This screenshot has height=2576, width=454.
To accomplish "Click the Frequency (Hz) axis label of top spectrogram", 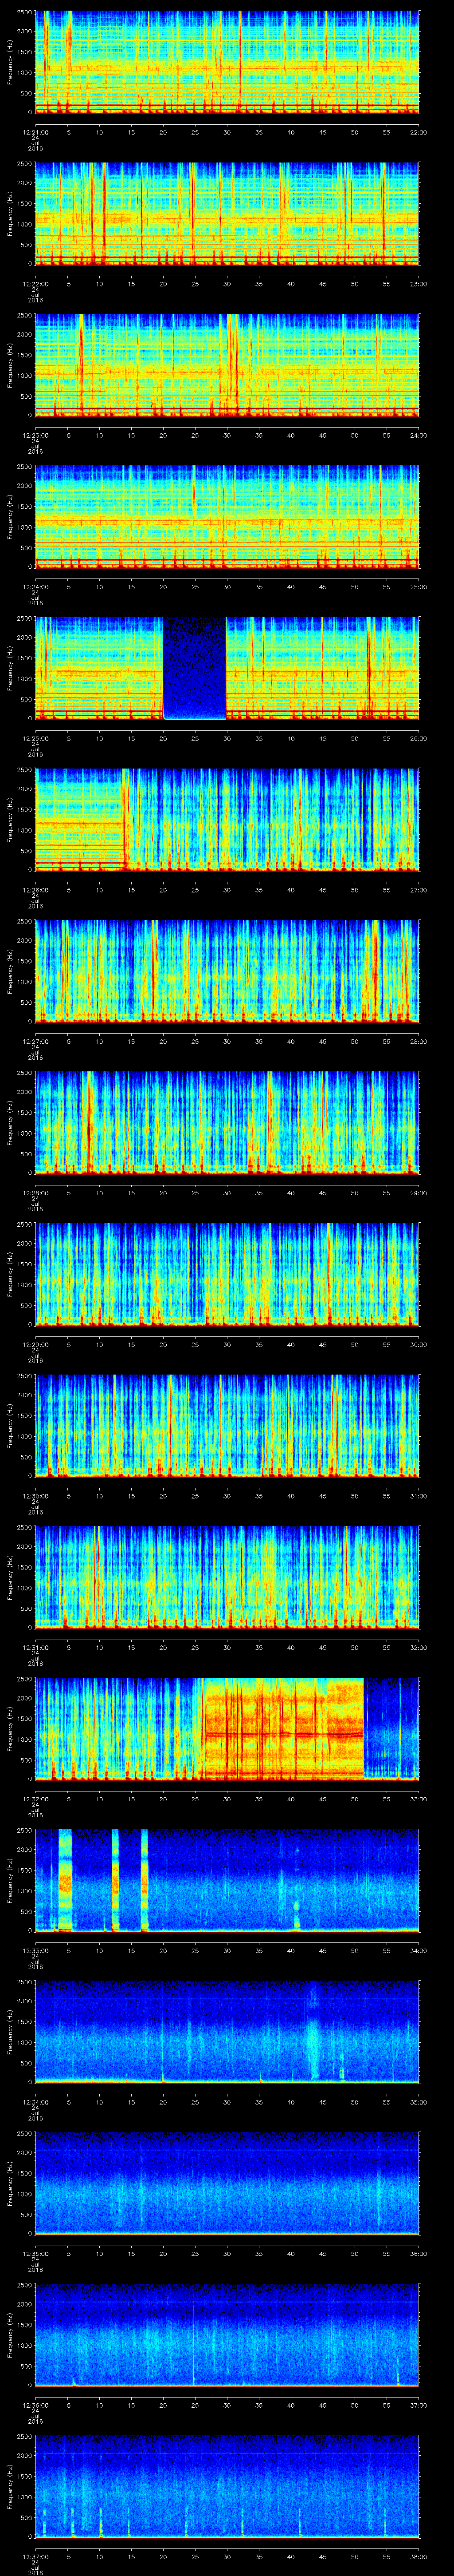I will tap(11, 62).
